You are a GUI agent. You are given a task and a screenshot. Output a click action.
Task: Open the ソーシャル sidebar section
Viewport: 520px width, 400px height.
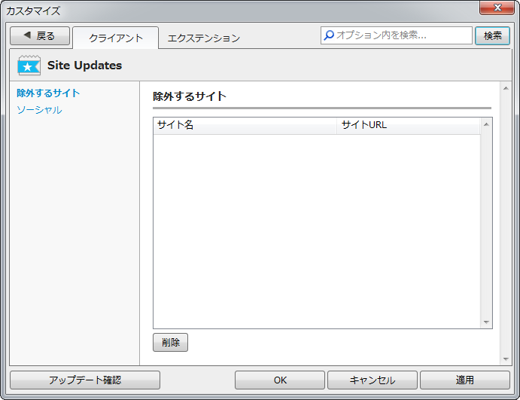(39, 110)
